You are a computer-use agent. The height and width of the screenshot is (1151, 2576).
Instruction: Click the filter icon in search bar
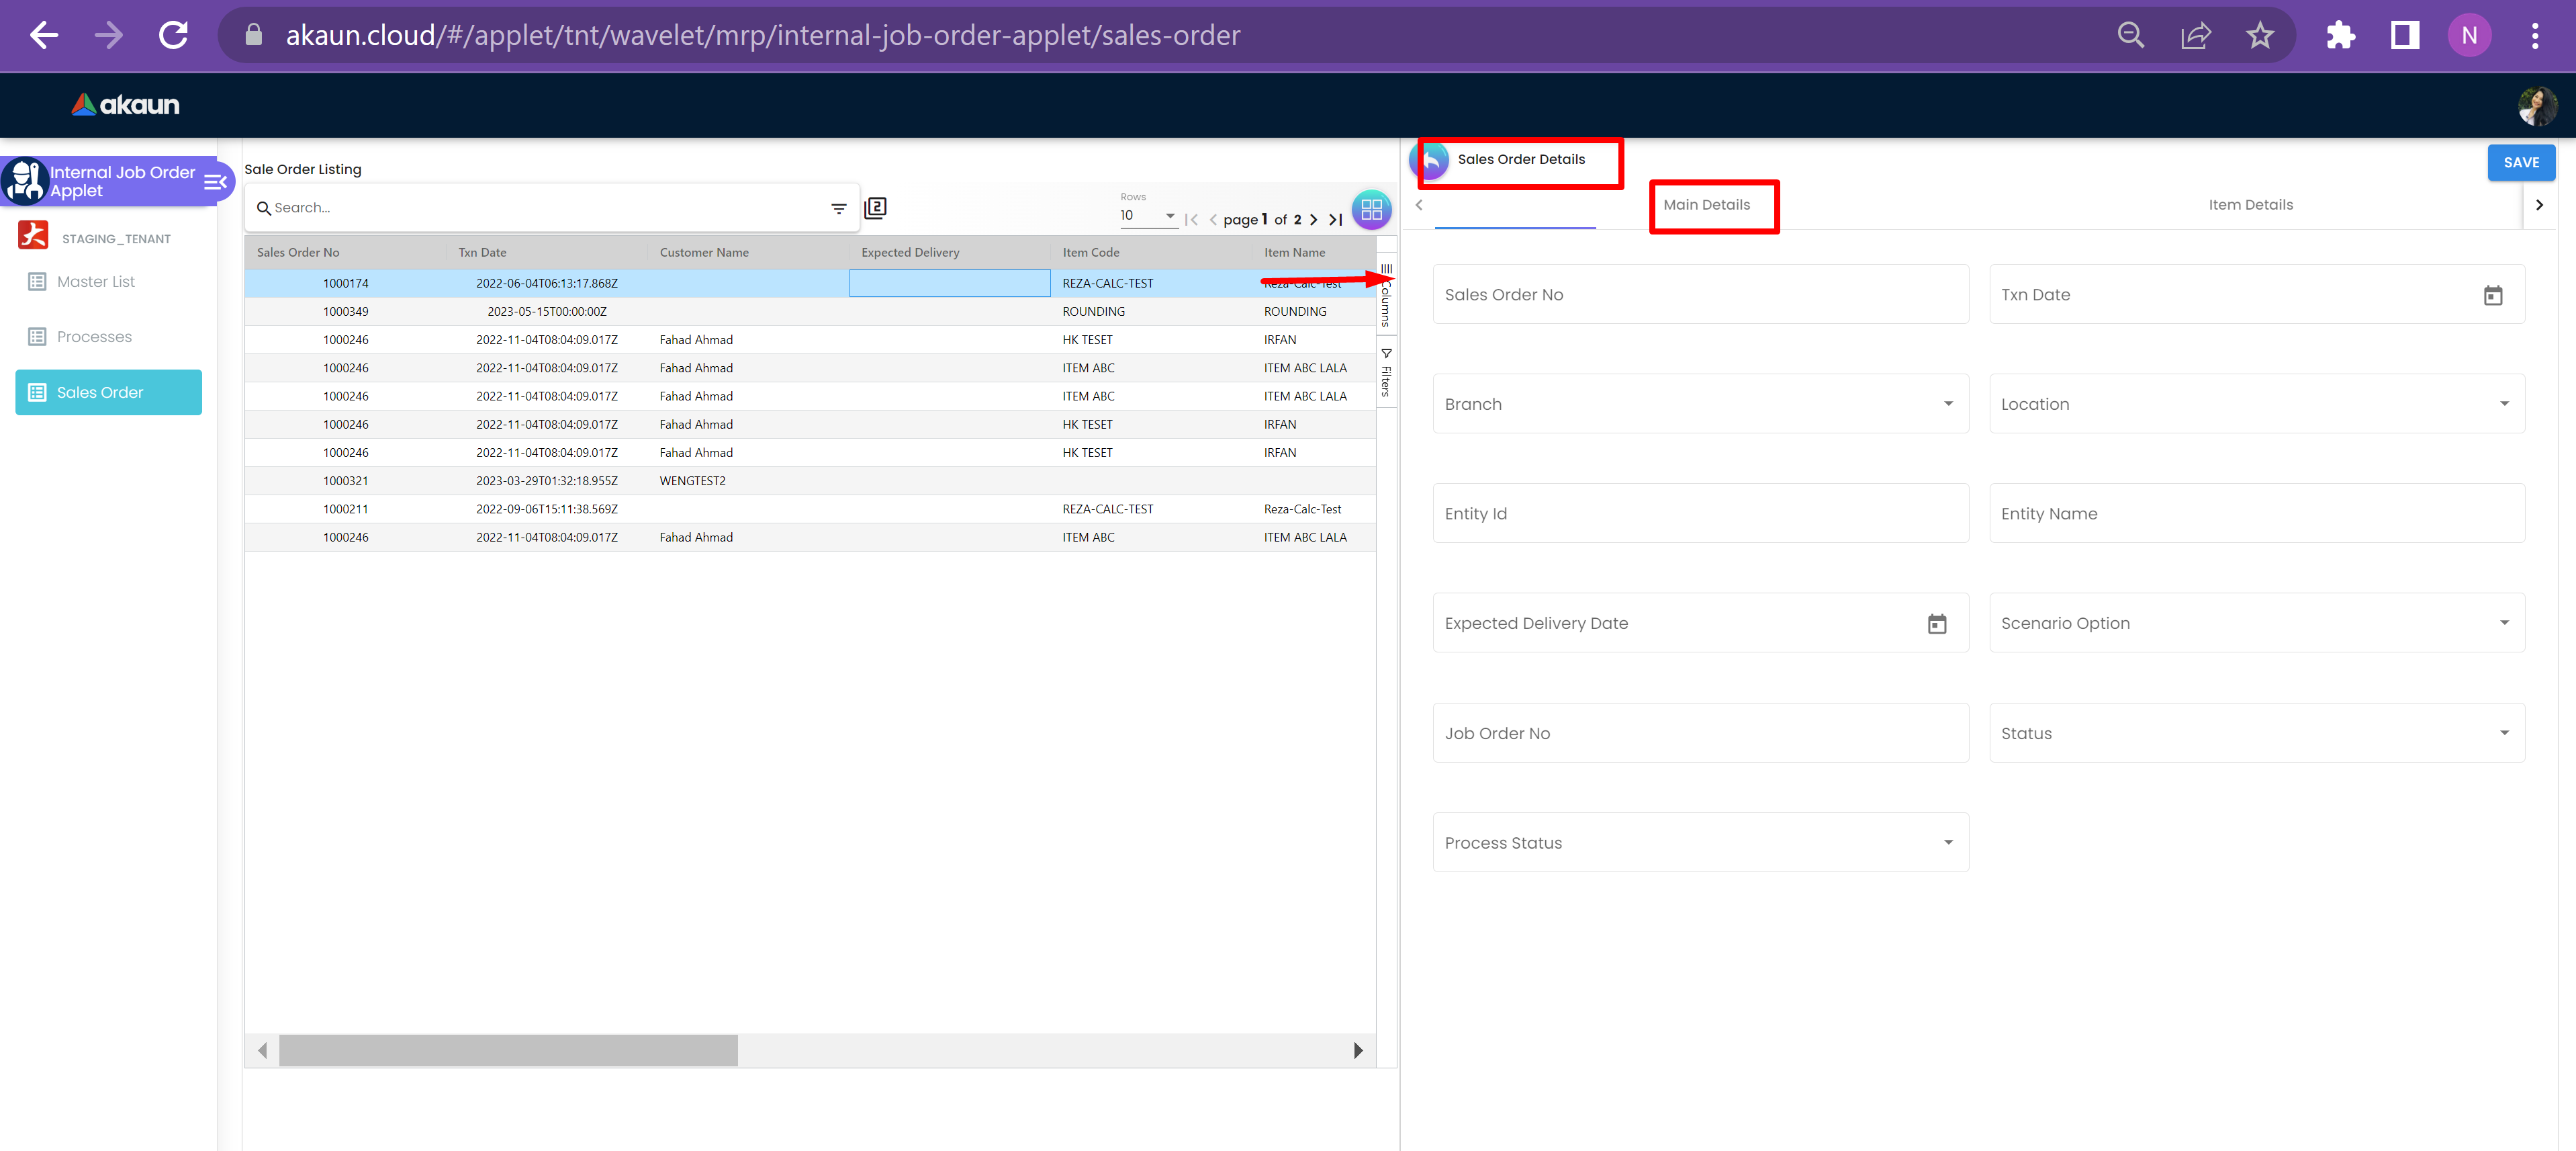pos(838,208)
